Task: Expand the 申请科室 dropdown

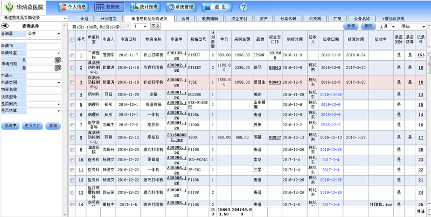Action: pos(44,53)
